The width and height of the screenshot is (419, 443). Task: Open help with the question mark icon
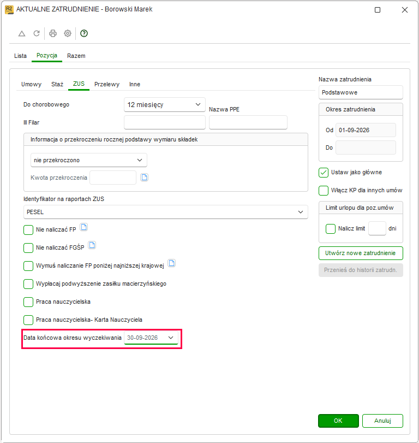click(x=84, y=33)
